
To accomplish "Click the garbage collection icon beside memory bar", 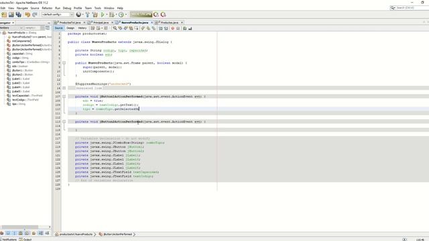I will coord(156,15).
